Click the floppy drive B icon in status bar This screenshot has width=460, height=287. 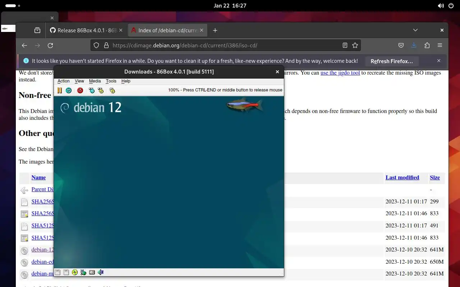(x=66, y=272)
